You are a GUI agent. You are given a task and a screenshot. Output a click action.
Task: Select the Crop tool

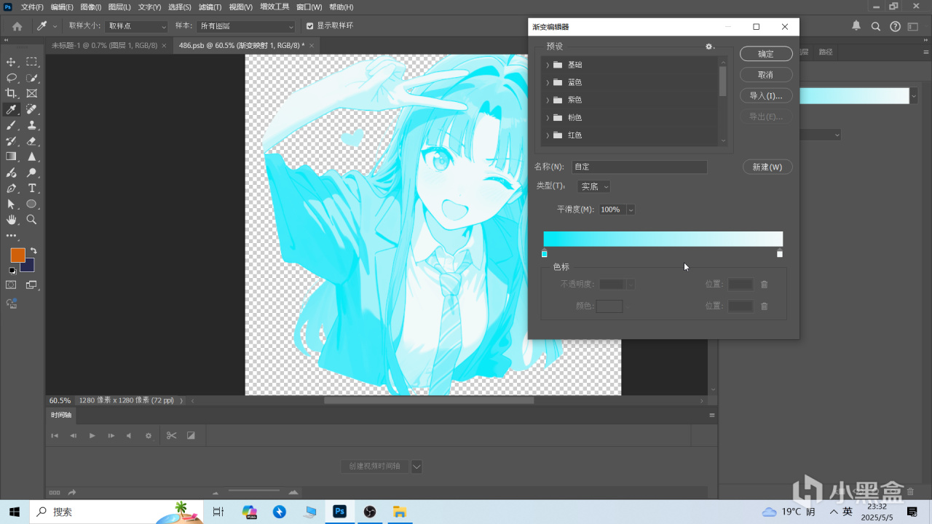11,93
